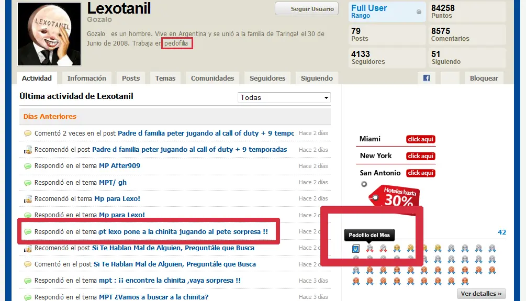Click the "Ver detalles »" button

[481, 294]
